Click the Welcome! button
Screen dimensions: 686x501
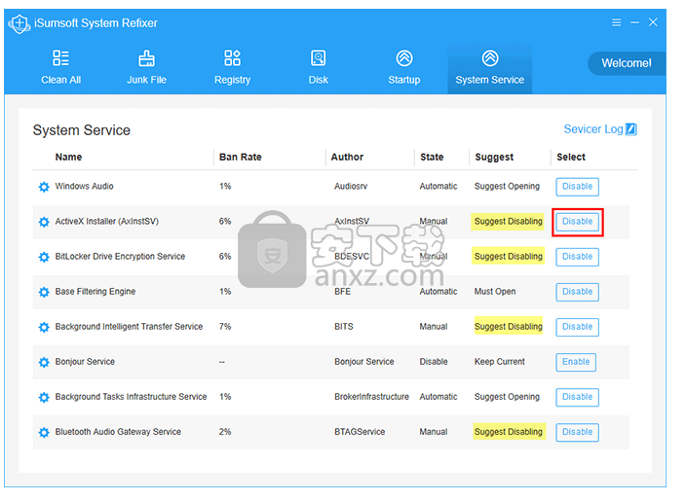pyautogui.click(x=627, y=63)
